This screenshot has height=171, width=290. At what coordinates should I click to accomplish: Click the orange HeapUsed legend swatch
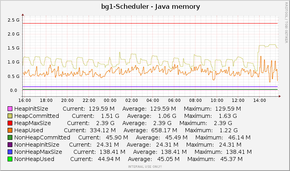pos(10,130)
